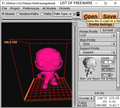Increase the rotation angle with up arrow
The image size is (120, 108).
(x=110, y=74)
